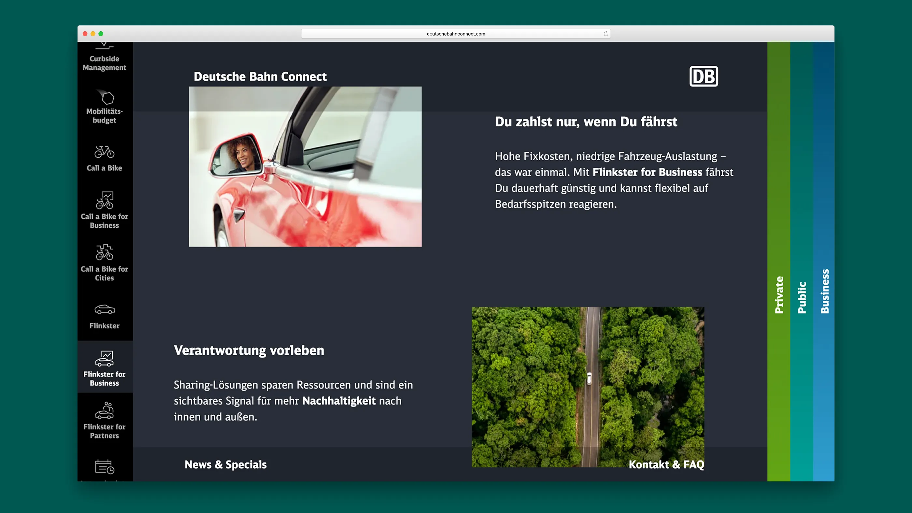912x513 pixels.
Task: Select the Flinkster for Business label
Action: click(x=105, y=379)
